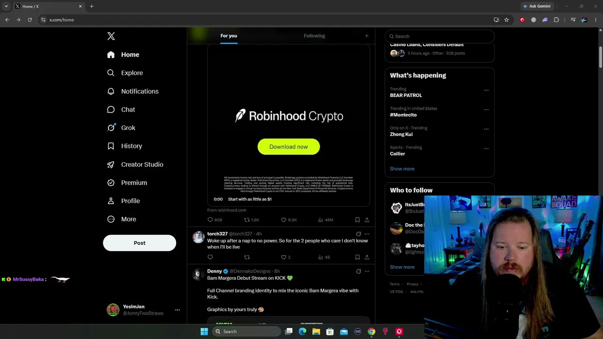Open options for BEAR PATROL trend
This screenshot has height=339, width=603.
(x=486, y=90)
